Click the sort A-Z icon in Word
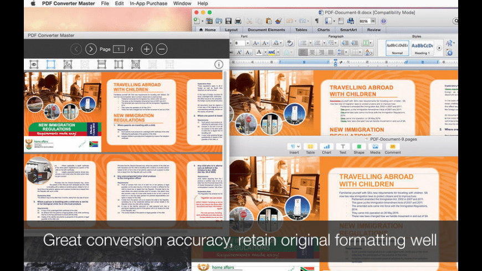 point(368,53)
